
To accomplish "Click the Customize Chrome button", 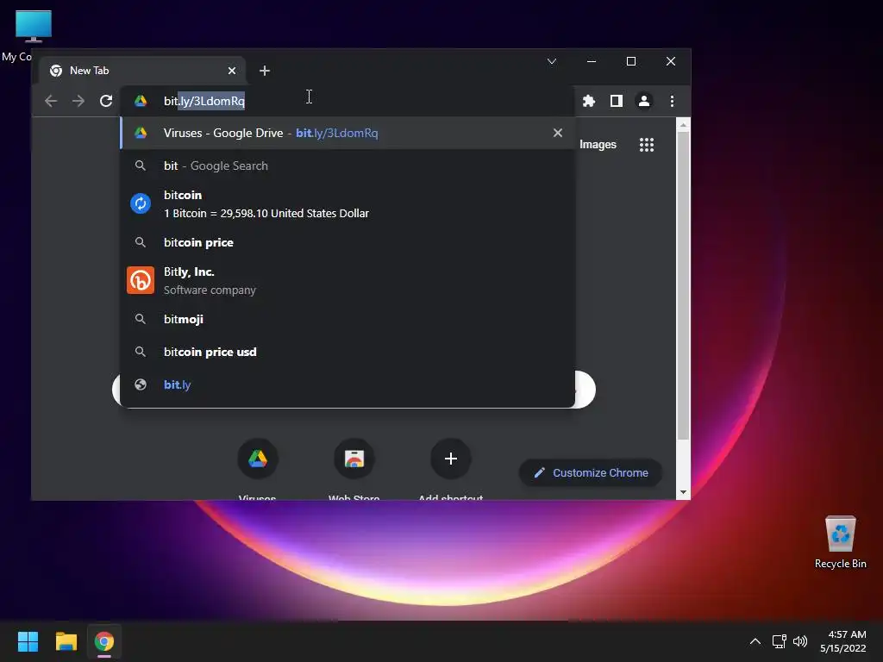I will (x=590, y=473).
